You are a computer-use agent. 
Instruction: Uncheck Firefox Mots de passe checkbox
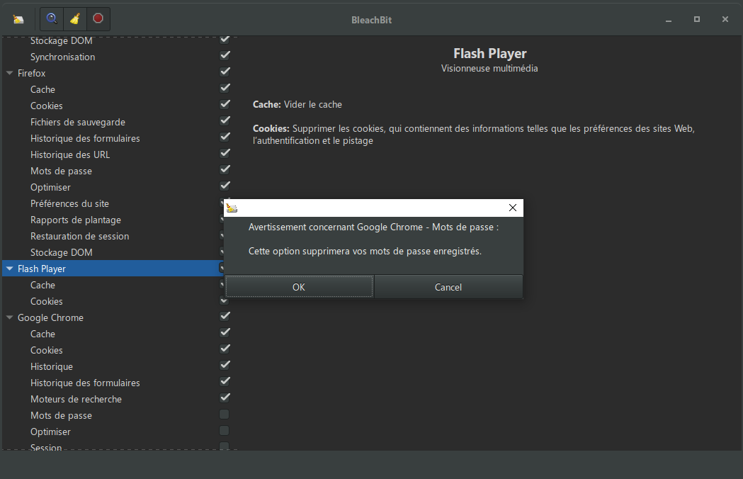tap(225, 169)
